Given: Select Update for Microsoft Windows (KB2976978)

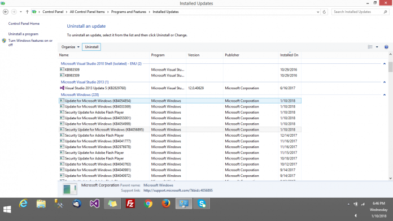Looking at the screenshot, I should pos(180,147).
